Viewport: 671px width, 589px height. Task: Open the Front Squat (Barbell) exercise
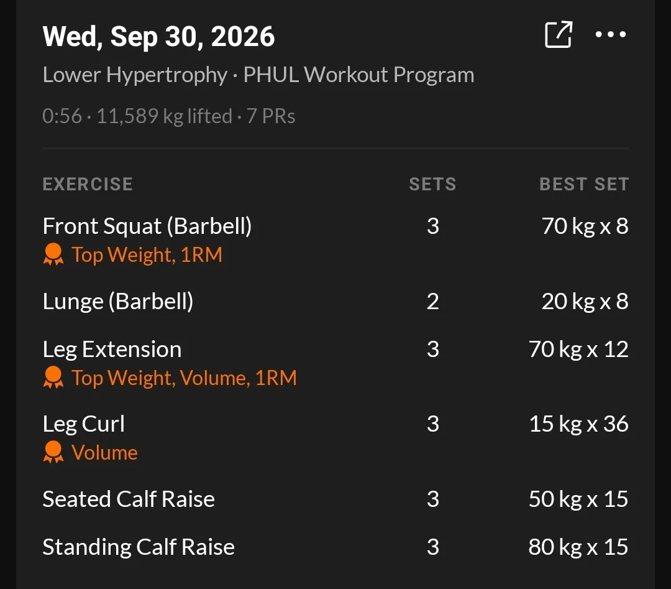coord(335,239)
